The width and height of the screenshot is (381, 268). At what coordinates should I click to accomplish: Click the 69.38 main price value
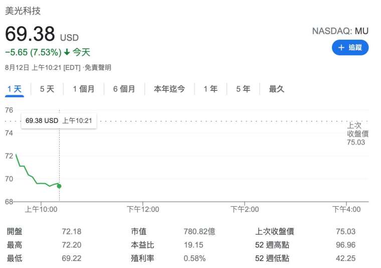click(x=30, y=34)
